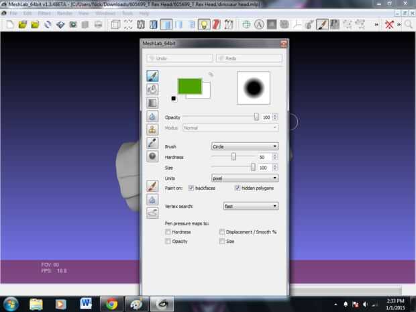Click the Size slider handle
Image resolution: width=416 pixels, height=312 pixels.
(x=253, y=167)
